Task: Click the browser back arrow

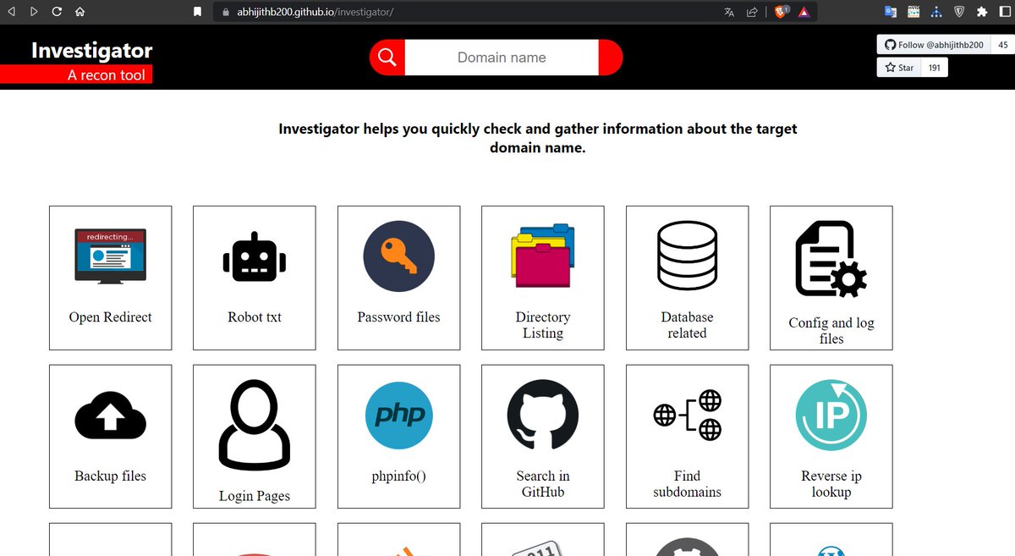Action: point(11,12)
